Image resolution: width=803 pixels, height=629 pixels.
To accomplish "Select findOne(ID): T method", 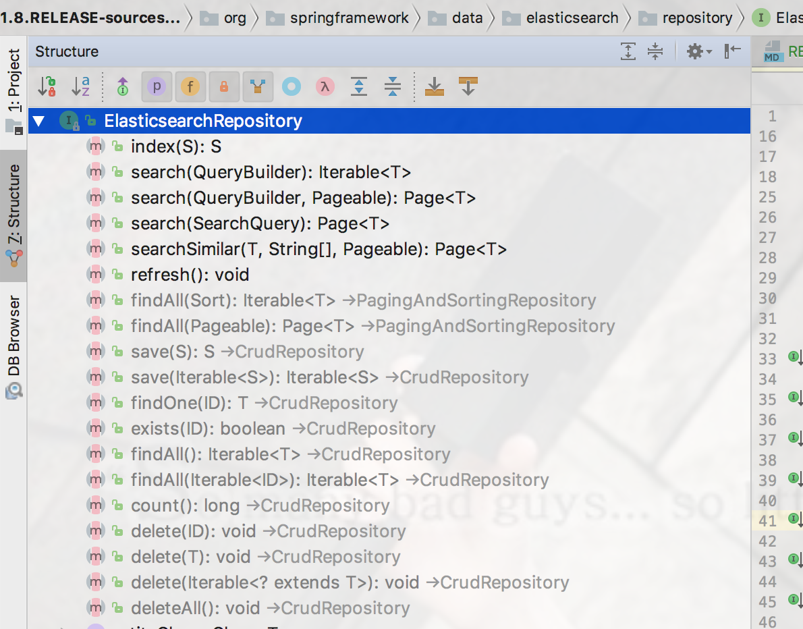I will (x=389, y=403).
